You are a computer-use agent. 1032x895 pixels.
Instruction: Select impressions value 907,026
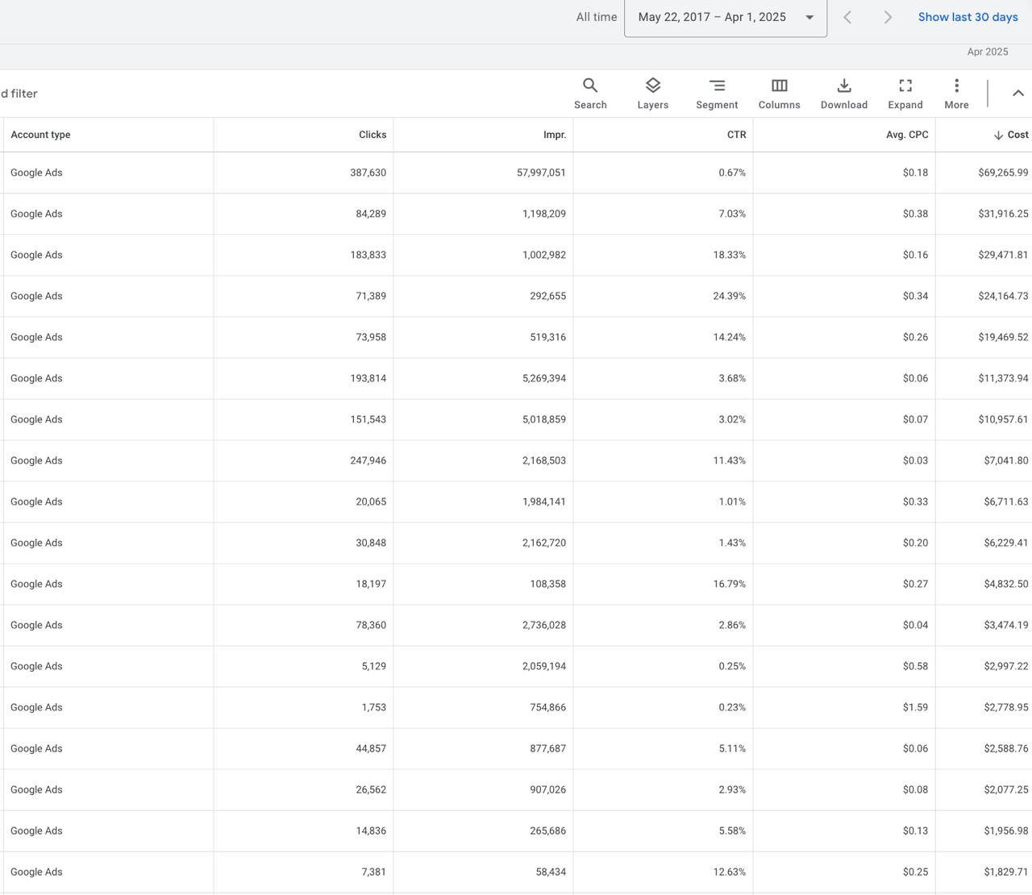coord(547,789)
